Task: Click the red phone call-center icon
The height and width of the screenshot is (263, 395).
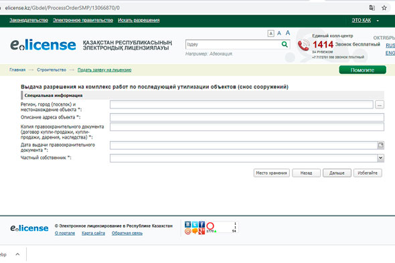Action: click(303, 45)
